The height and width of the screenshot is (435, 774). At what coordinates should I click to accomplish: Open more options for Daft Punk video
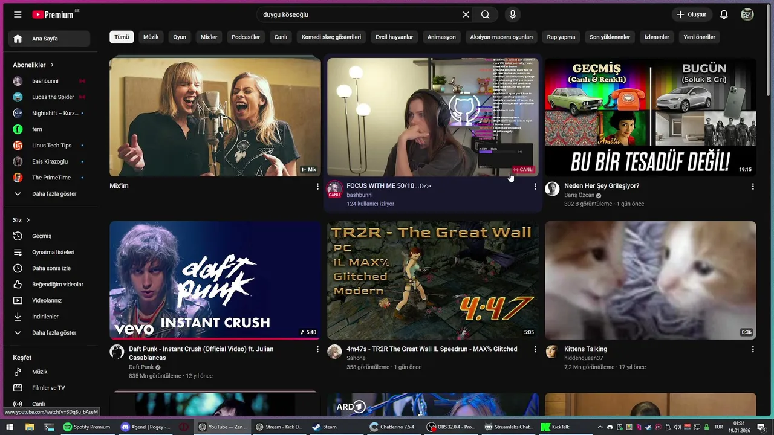point(317,349)
